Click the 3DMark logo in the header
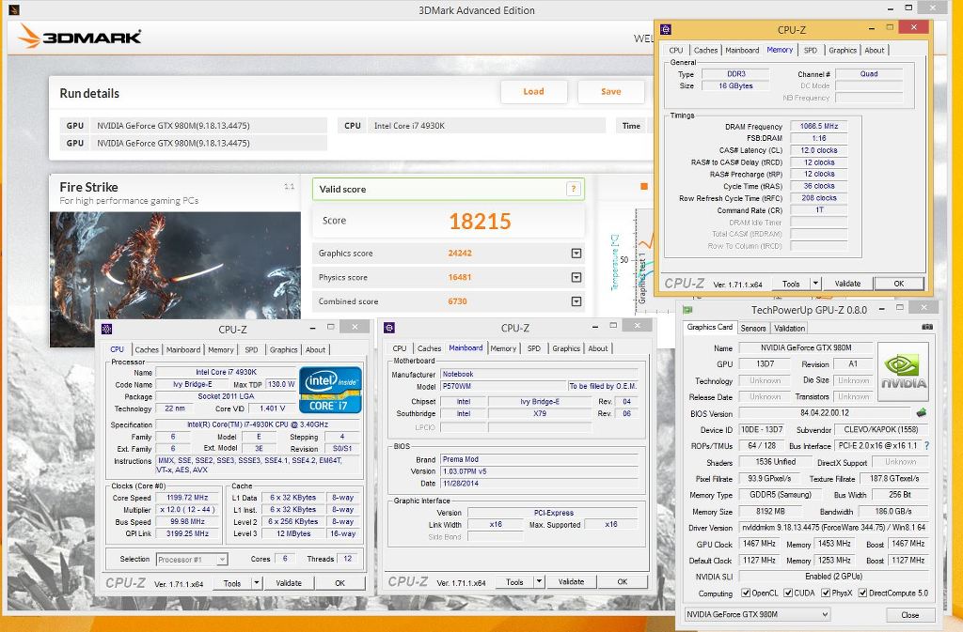The width and height of the screenshot is (963, 632). [80, 37]
